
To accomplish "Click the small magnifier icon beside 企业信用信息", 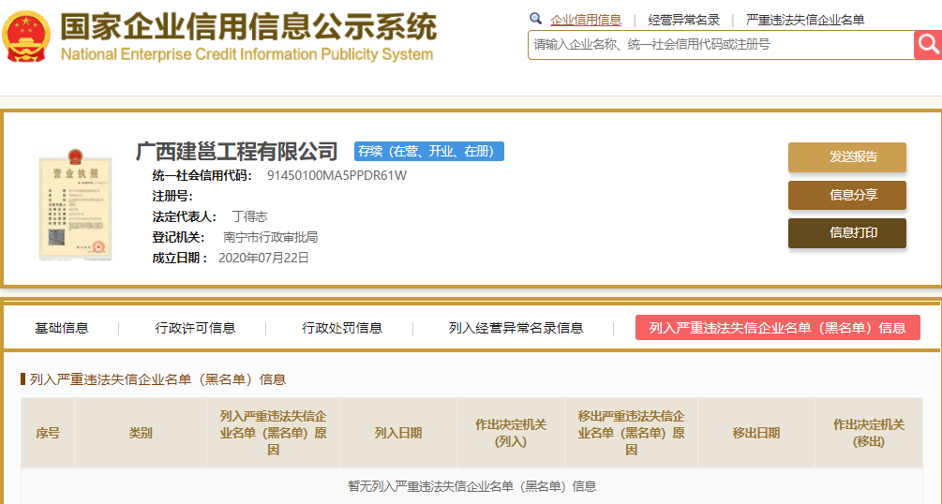I will [x=536, y=19].
